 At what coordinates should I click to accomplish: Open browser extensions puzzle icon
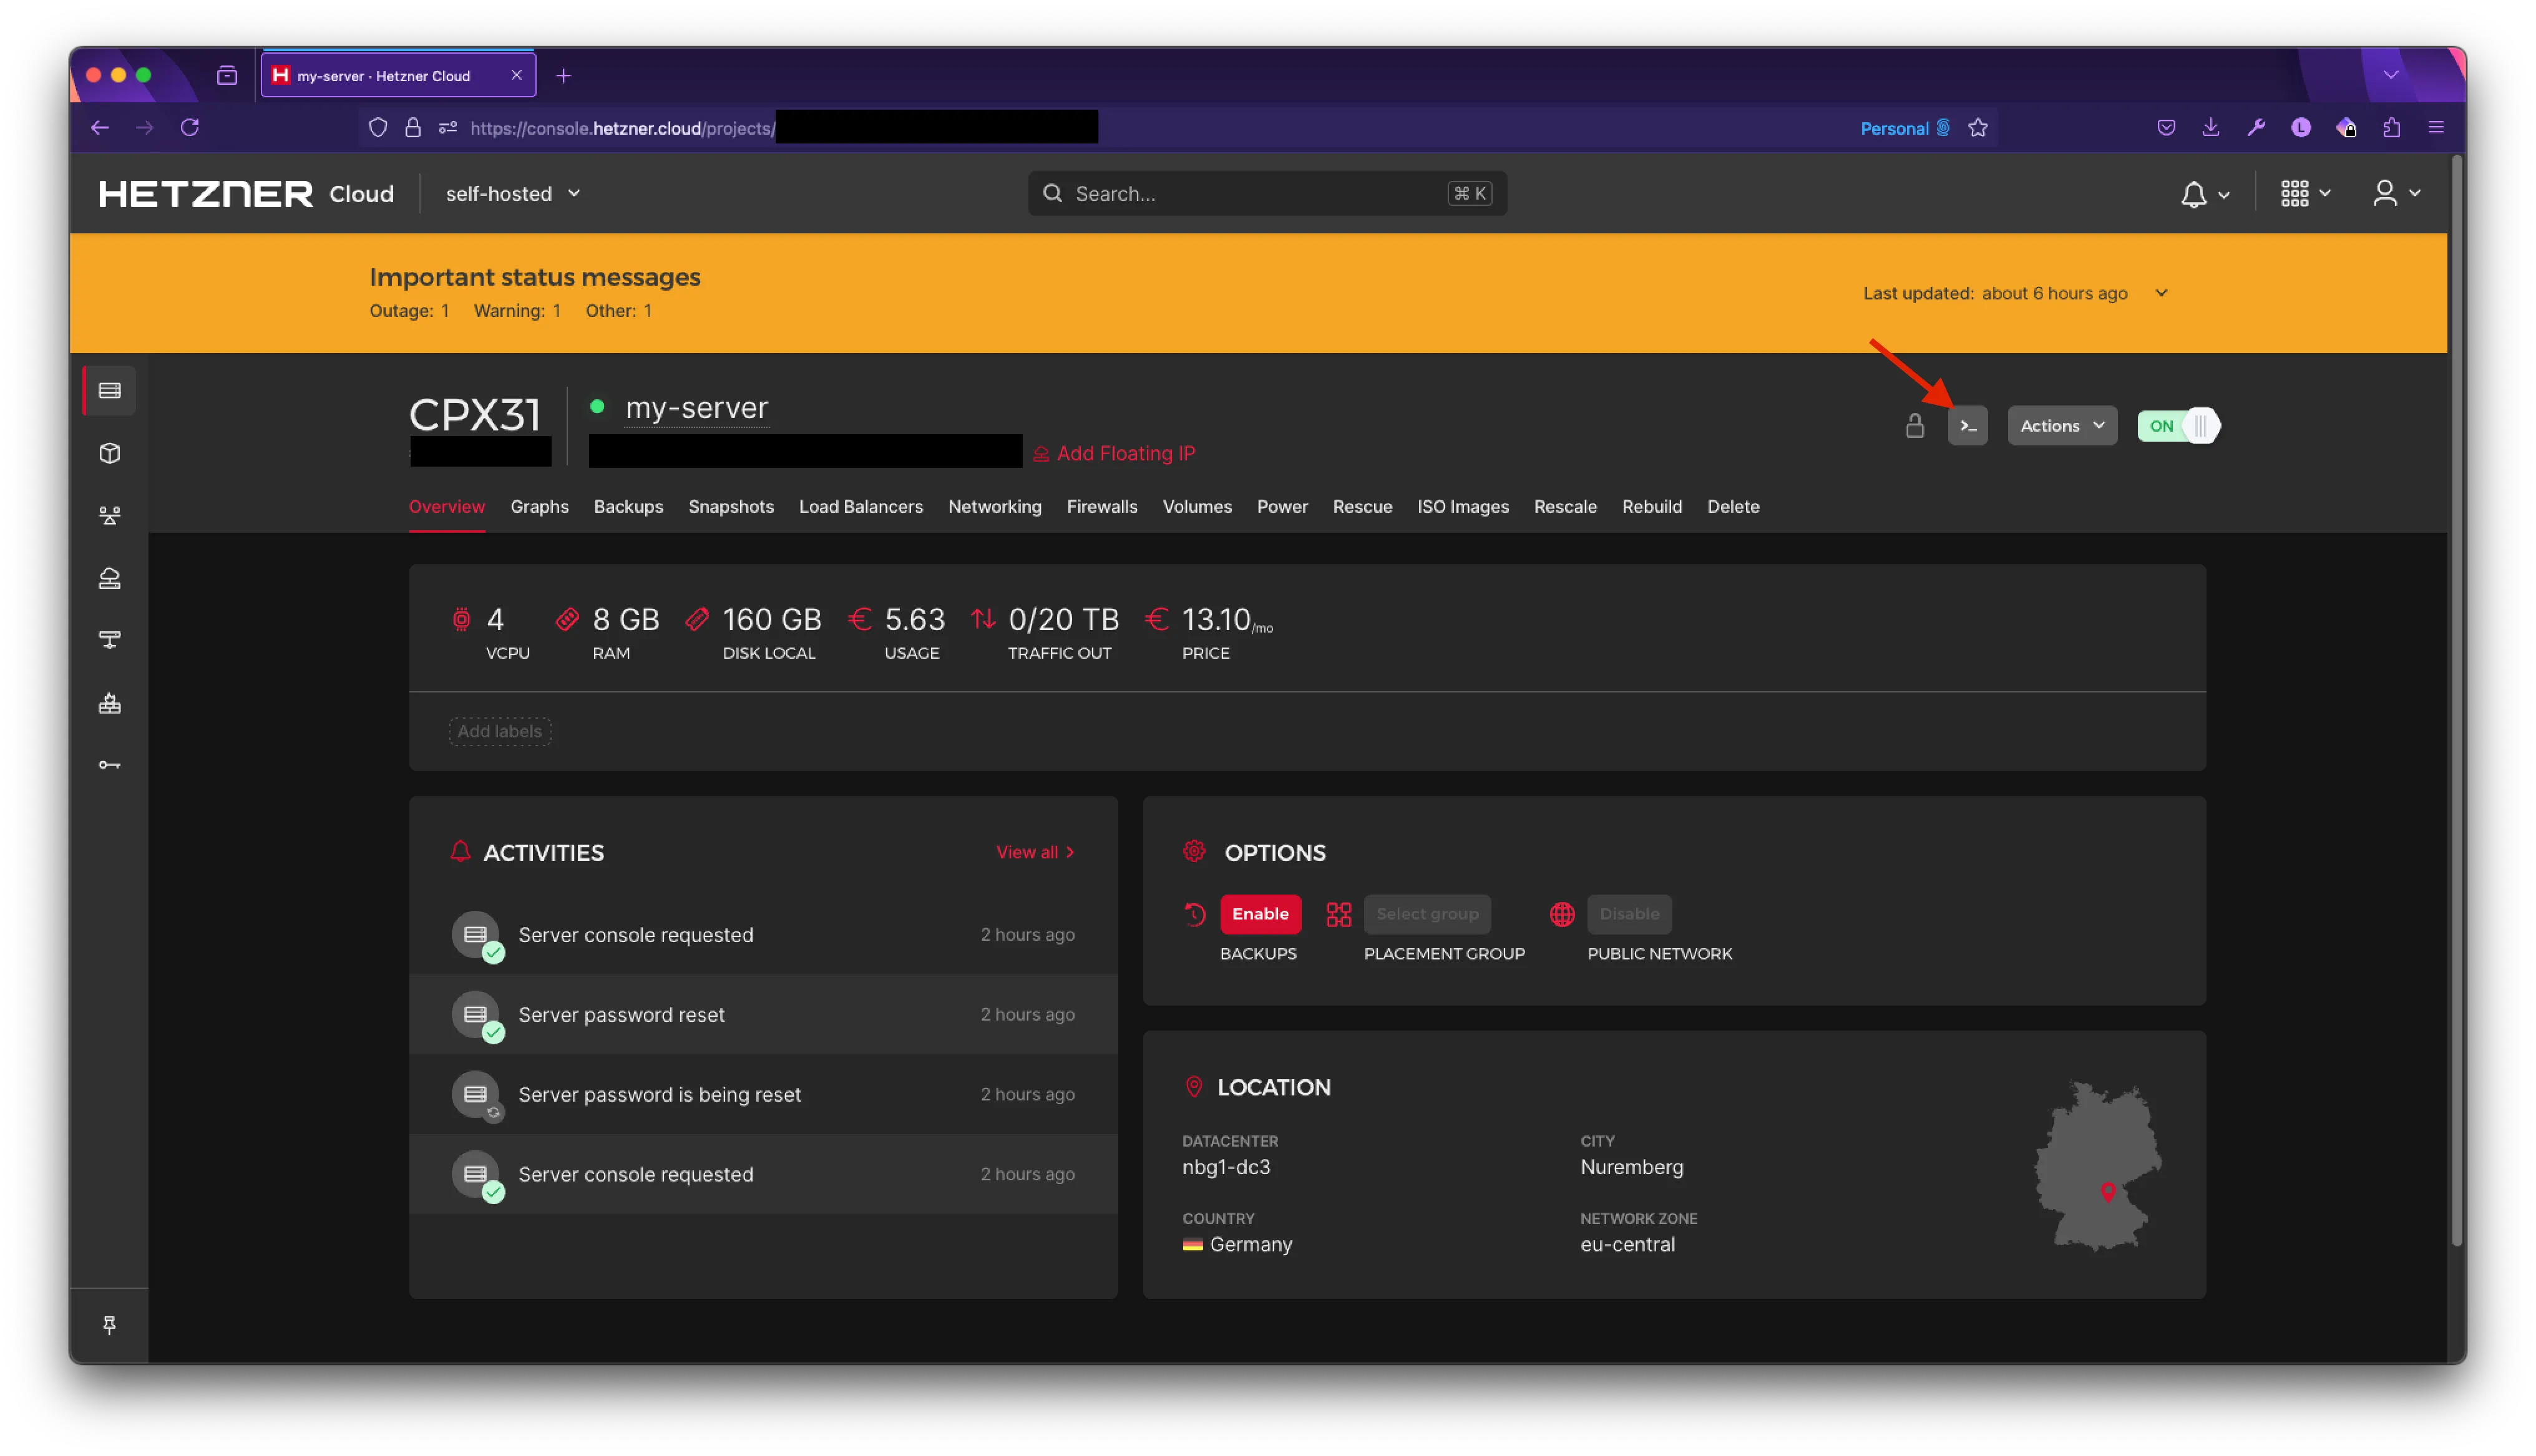(x=2391, y=127)
